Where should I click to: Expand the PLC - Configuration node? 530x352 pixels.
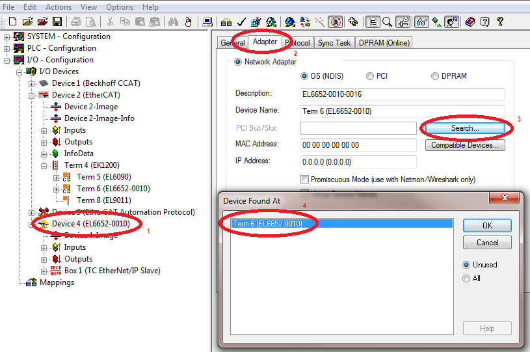coord(7,49)
